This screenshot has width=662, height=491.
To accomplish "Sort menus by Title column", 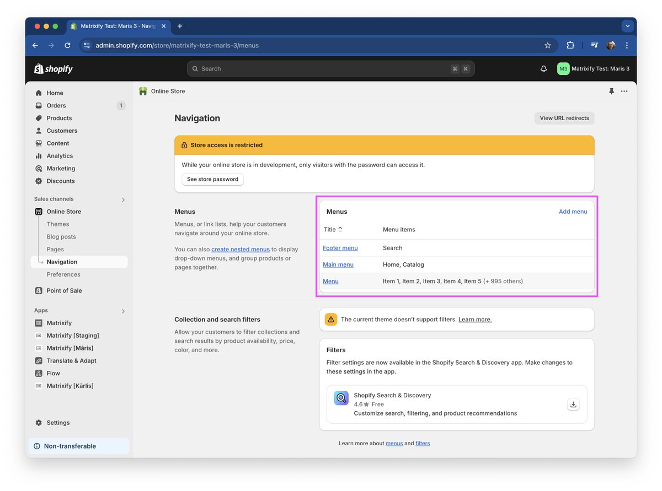I will [x=333, y=229].
